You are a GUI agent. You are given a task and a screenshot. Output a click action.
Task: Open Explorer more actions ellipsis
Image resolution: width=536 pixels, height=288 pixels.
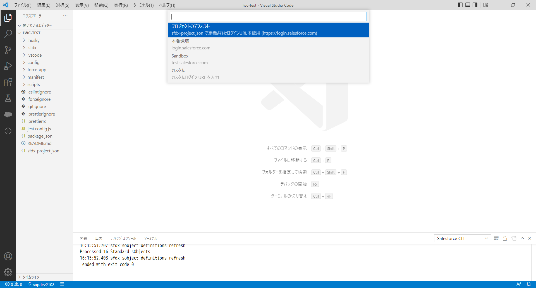coord(65,16)
